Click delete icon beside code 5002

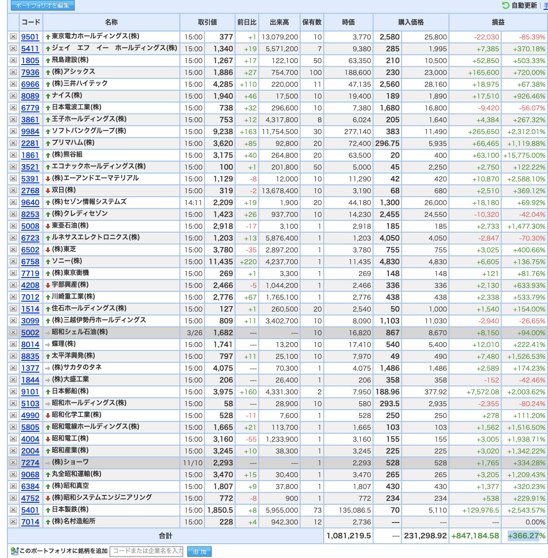[x=13, y=332]
